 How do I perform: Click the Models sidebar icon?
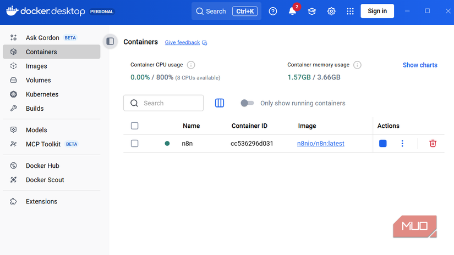(13, 130)
